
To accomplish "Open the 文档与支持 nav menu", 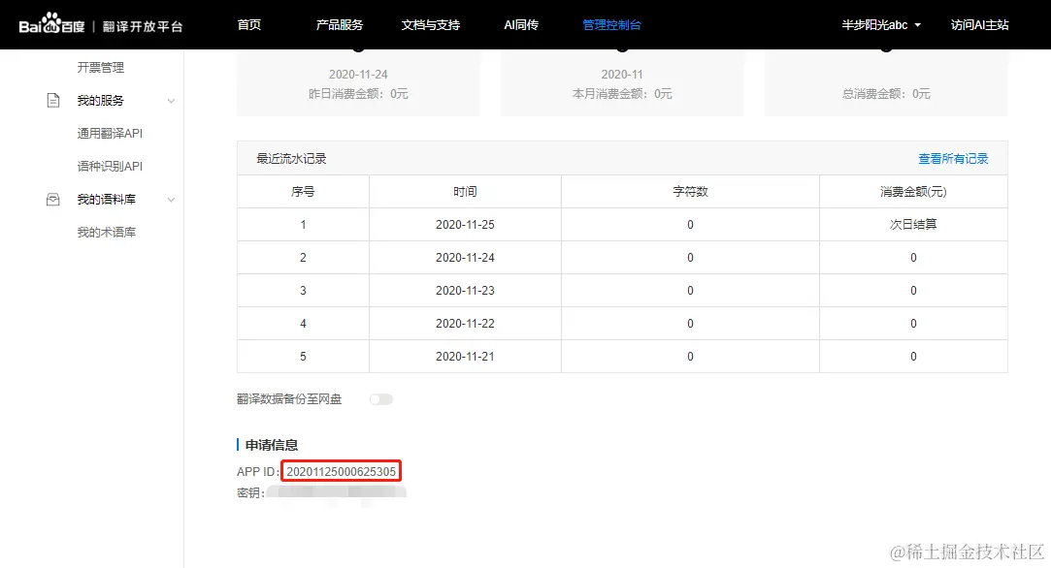I will click(430, 25).
